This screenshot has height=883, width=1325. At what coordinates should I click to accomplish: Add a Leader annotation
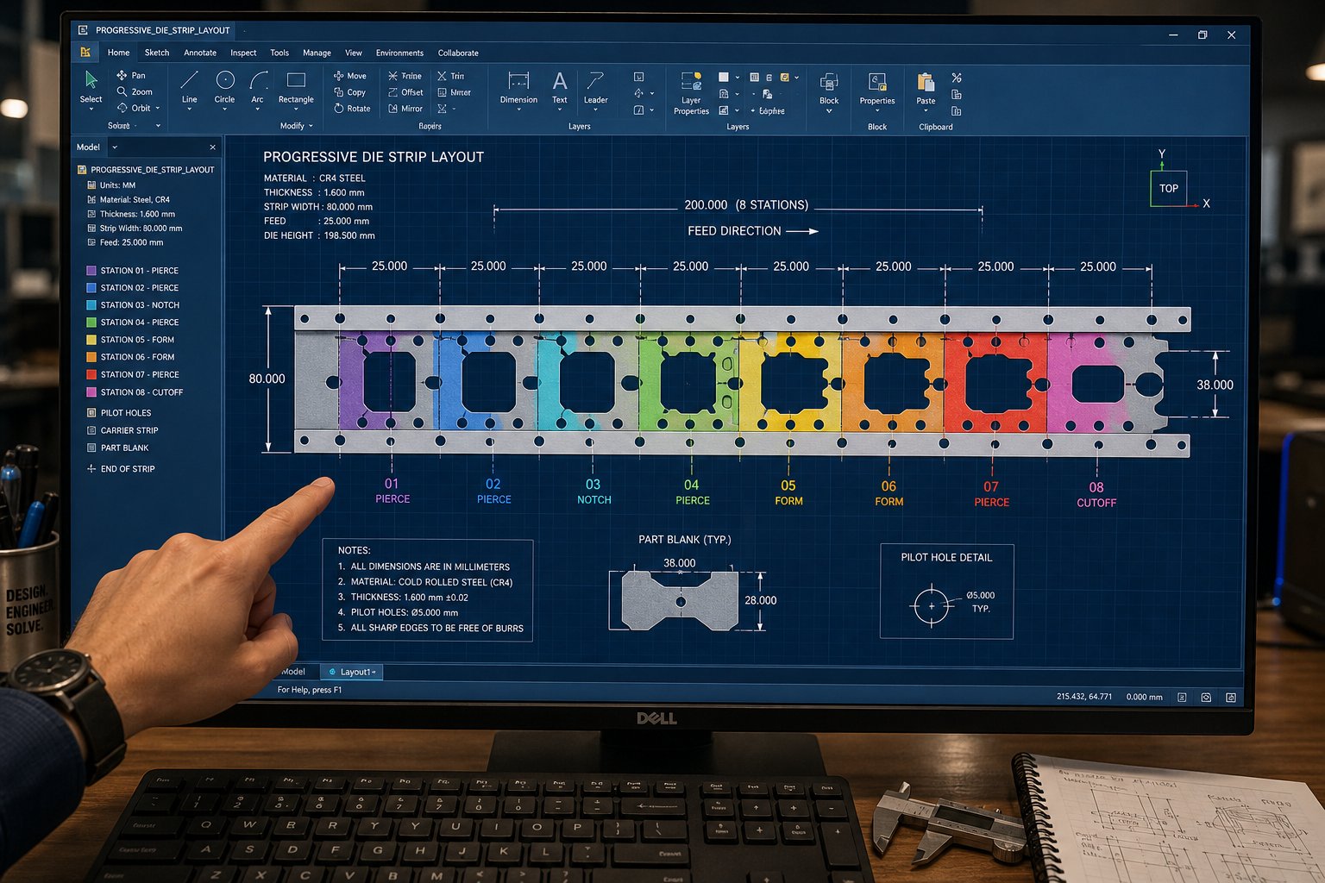pos(595,88)
